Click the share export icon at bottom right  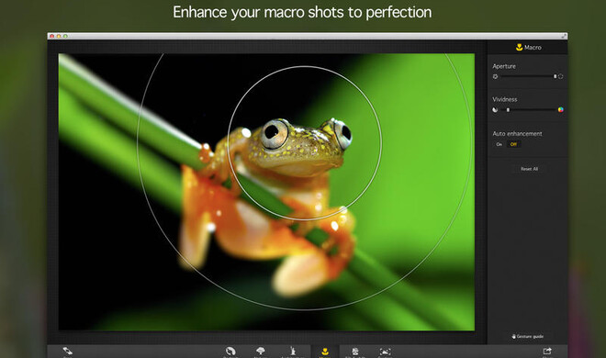(547, 351)
